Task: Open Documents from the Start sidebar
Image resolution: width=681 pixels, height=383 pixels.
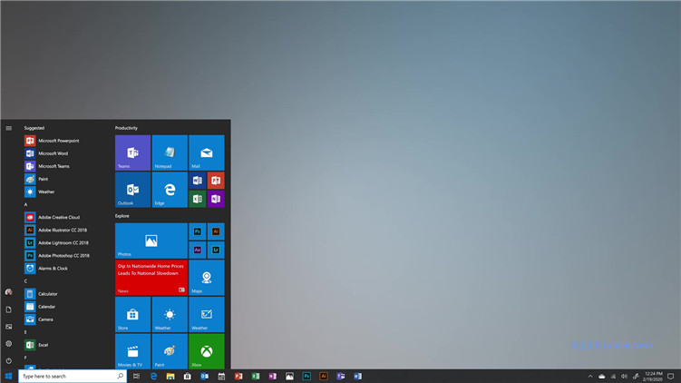Action: click(9, 309)
